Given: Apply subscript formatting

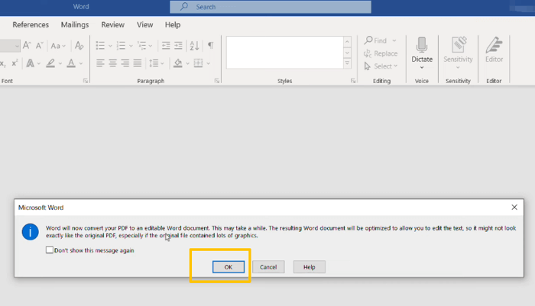Looking at the screenshot, I should point(3,63).
